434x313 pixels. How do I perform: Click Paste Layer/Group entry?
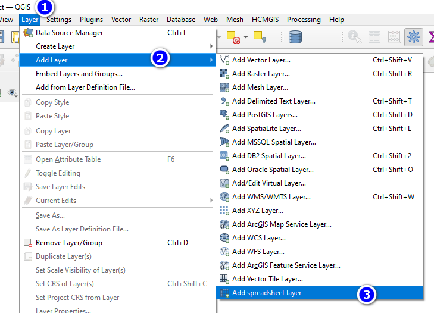117,145
